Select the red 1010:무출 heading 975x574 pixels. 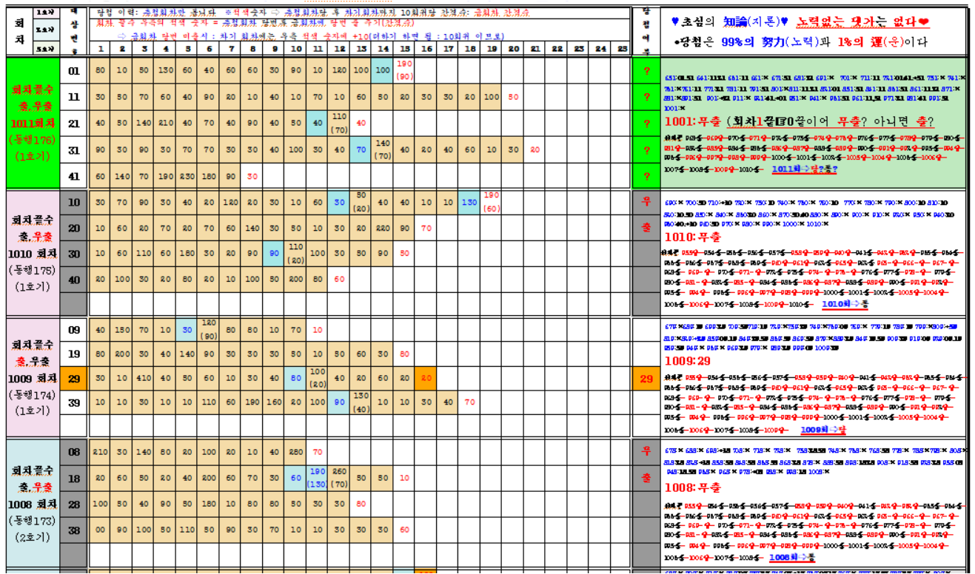[692, 237]
